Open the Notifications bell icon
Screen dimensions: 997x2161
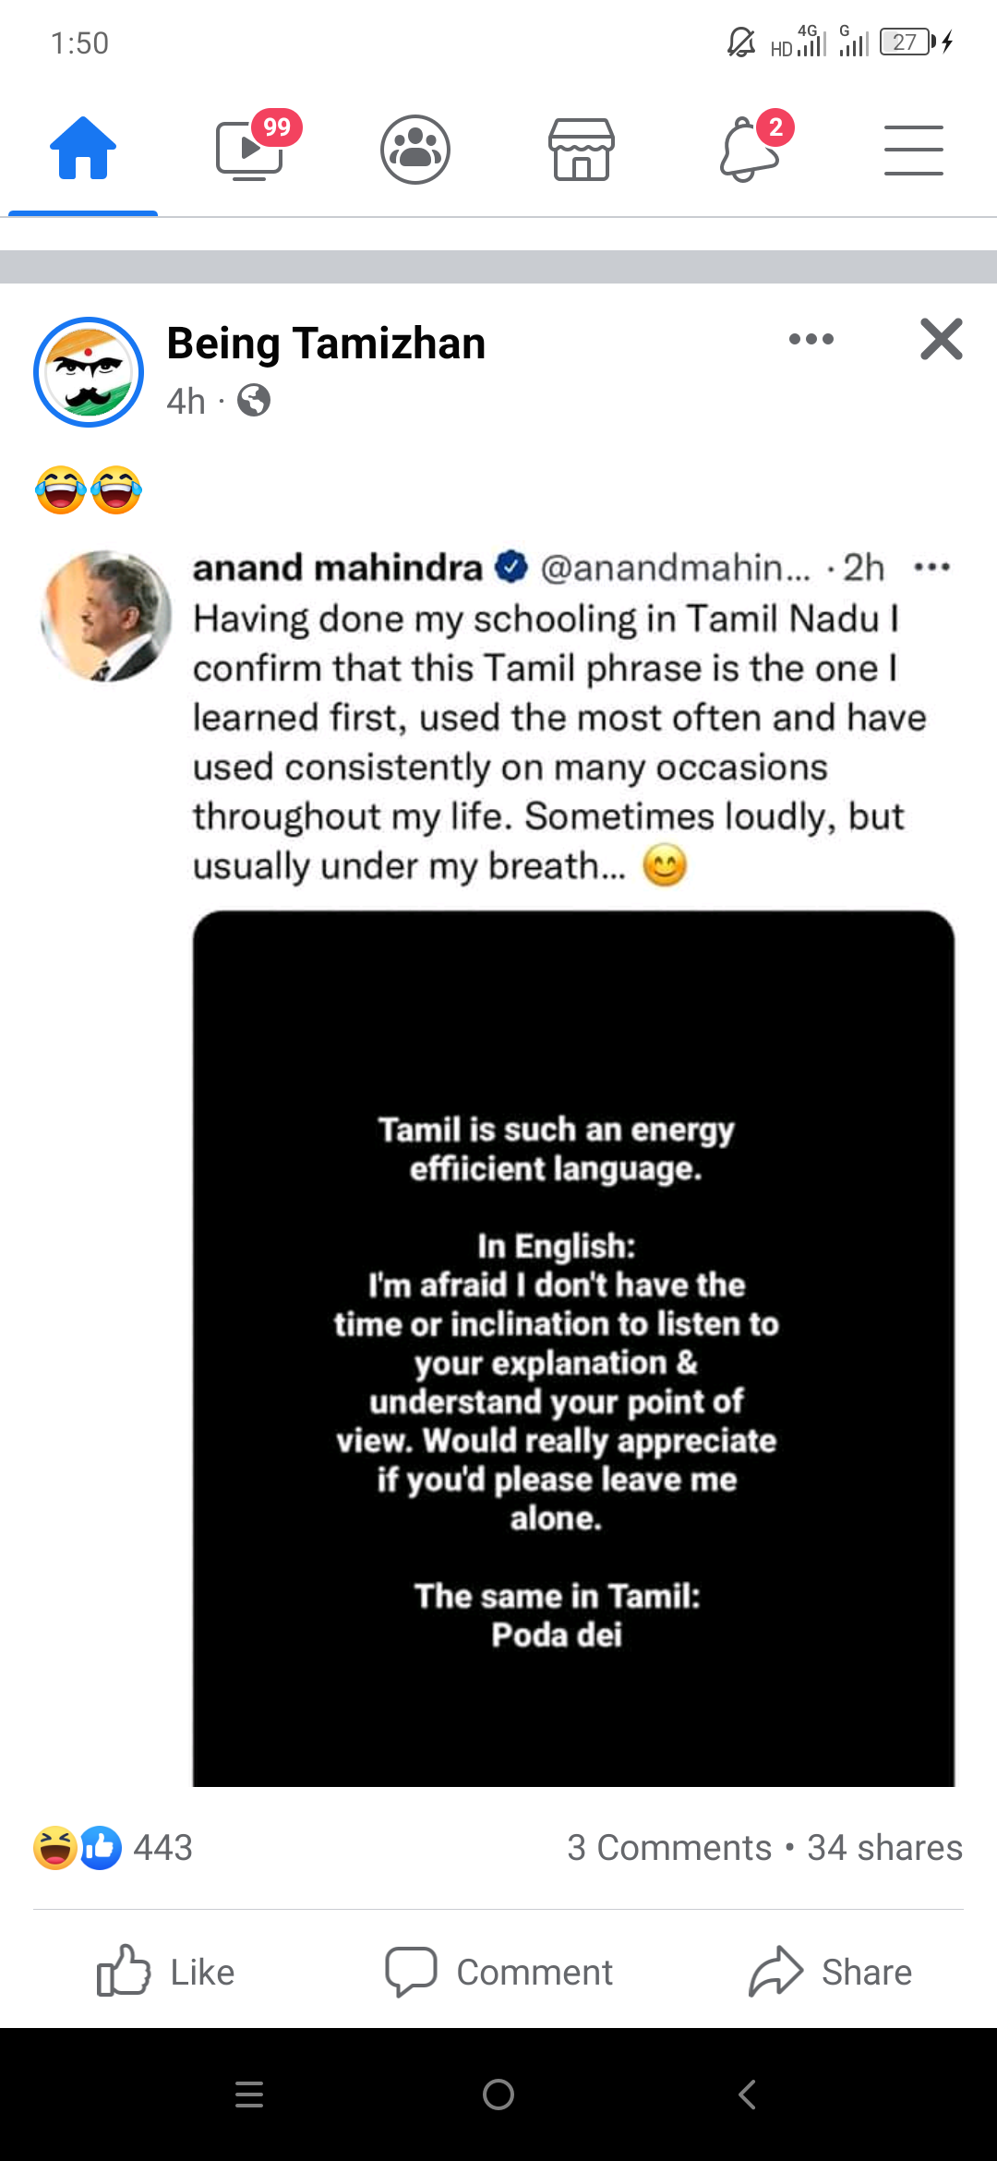click(749, 149)
